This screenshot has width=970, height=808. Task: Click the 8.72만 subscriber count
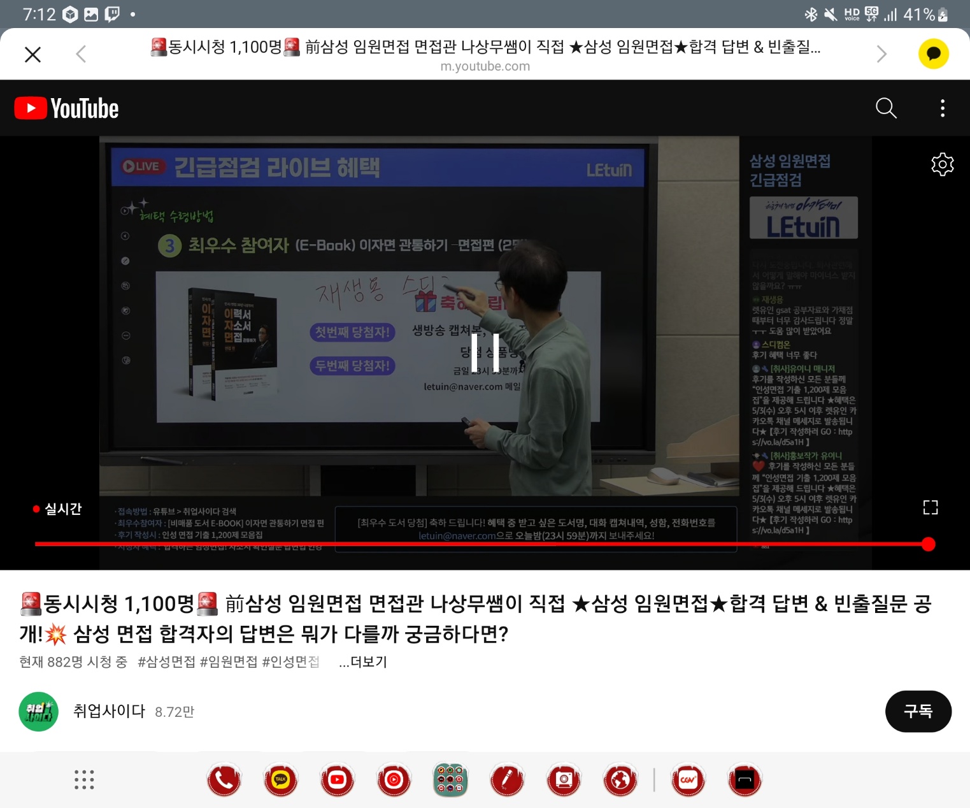click(175, 712)
